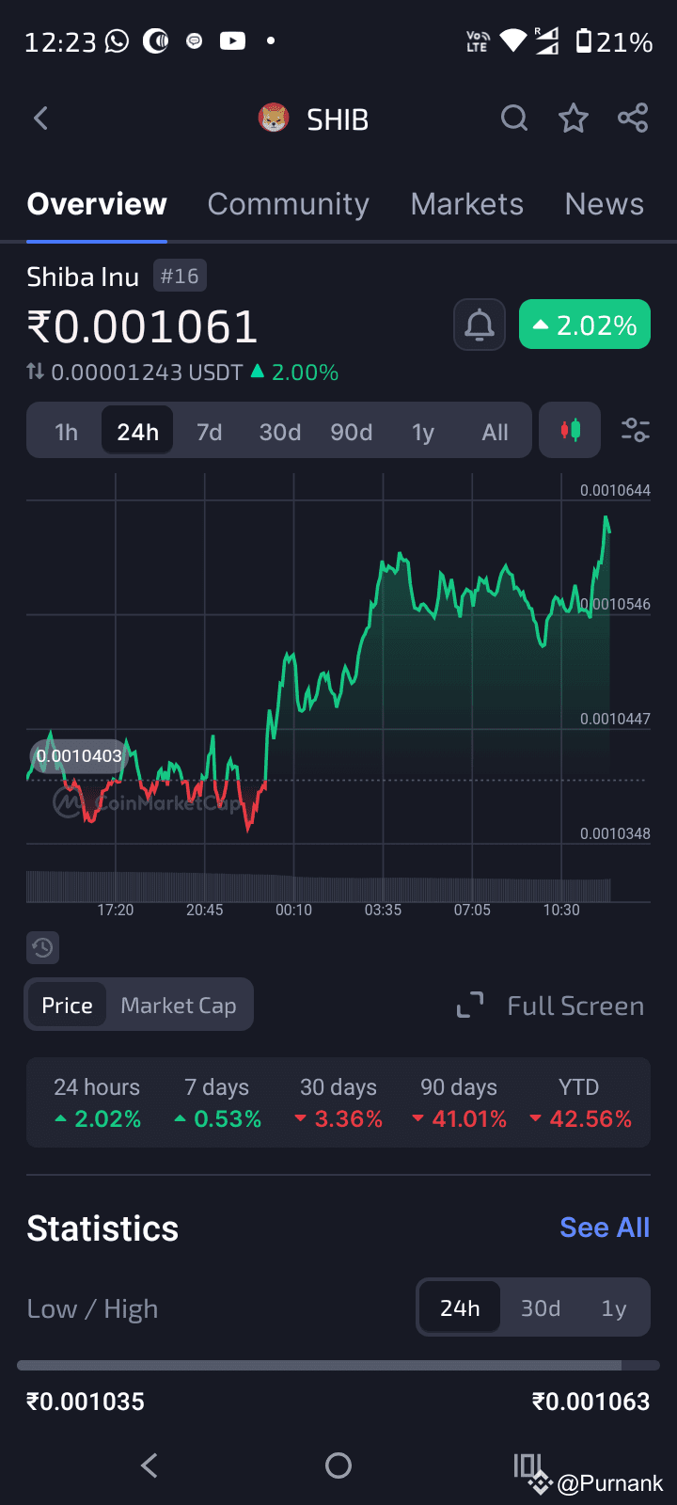
Task: Choose 30d Low/High statistics period
Action: [541, 1307]
